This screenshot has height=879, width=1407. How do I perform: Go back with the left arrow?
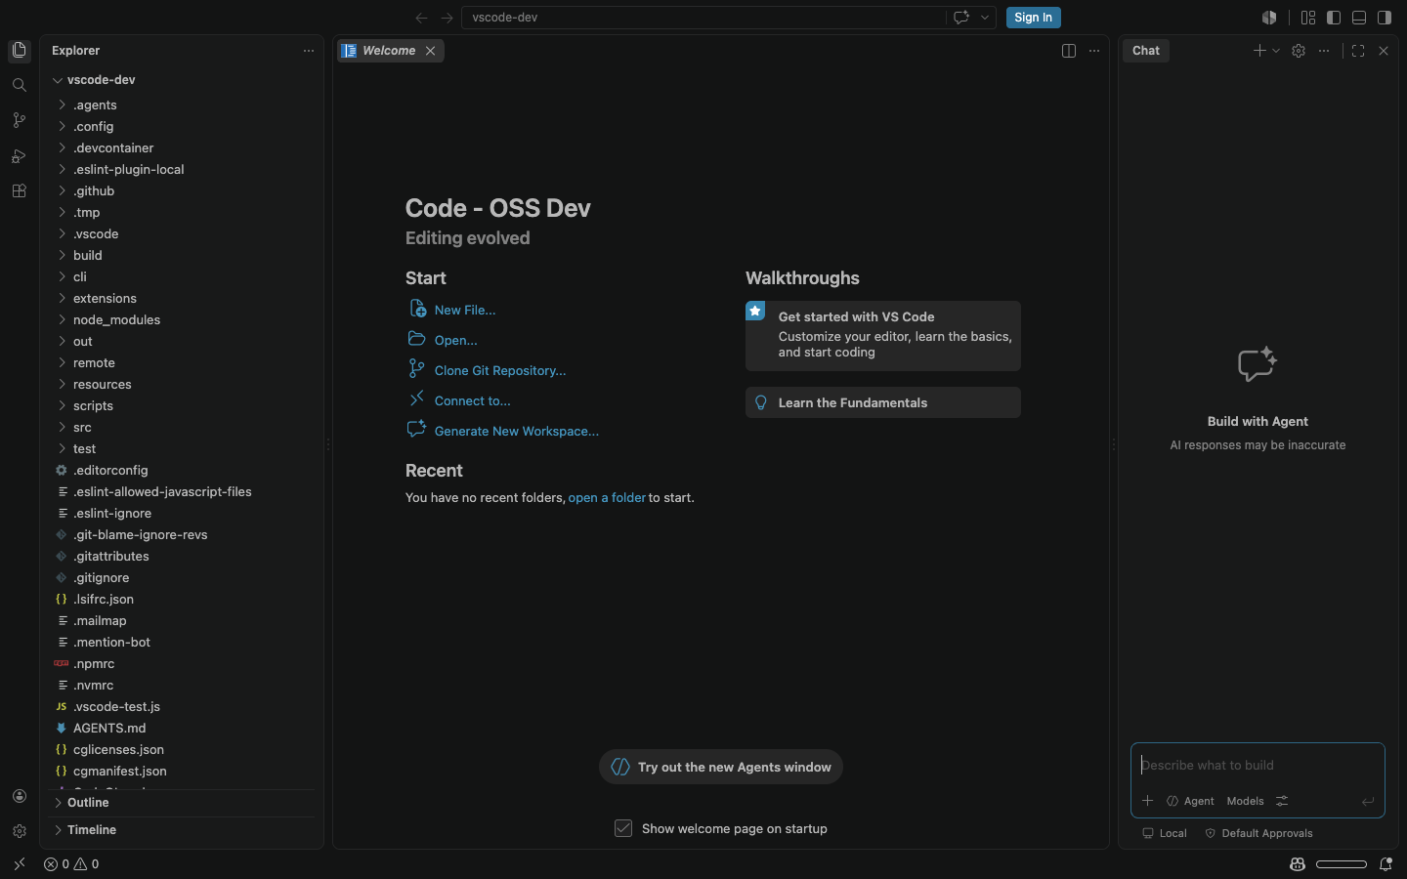421,18
